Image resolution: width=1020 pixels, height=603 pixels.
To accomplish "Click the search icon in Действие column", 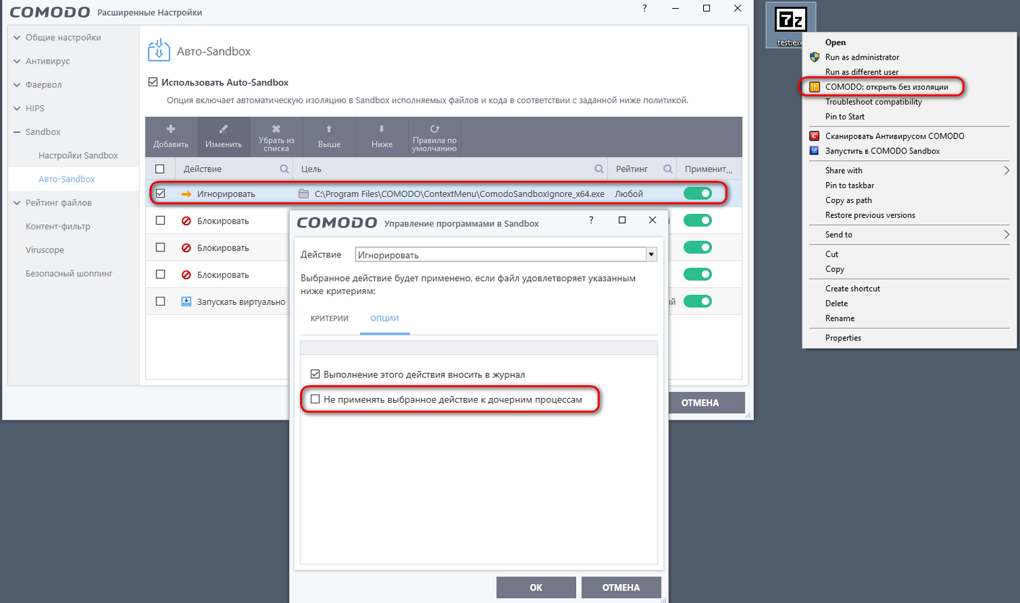I will 284,169.
